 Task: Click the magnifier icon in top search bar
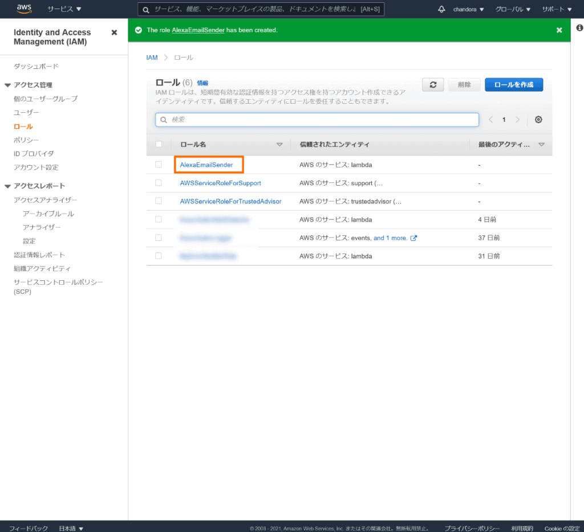point(146,10)
